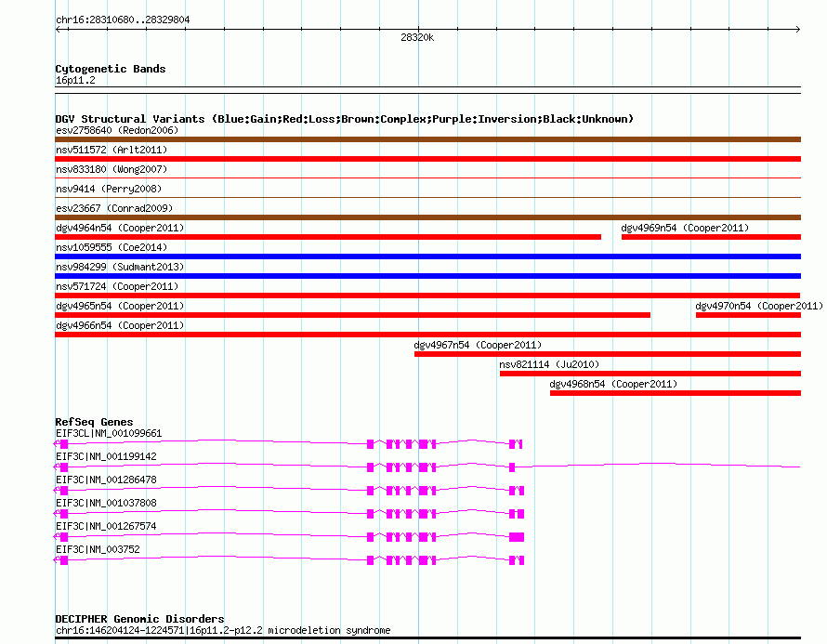827x644 pixels.
Task: Select the dgv4965n54 (Cooper2011) label
Action: [120, 306]
